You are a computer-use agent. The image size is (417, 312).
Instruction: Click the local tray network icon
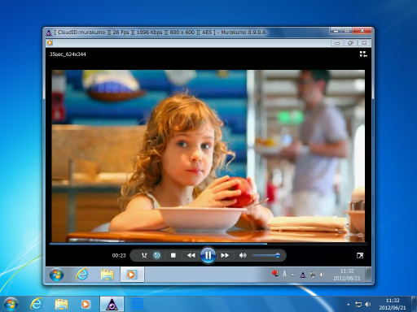point(358,305)
